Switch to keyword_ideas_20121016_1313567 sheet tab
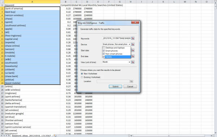The image size is (217, 137). point(31,136)
